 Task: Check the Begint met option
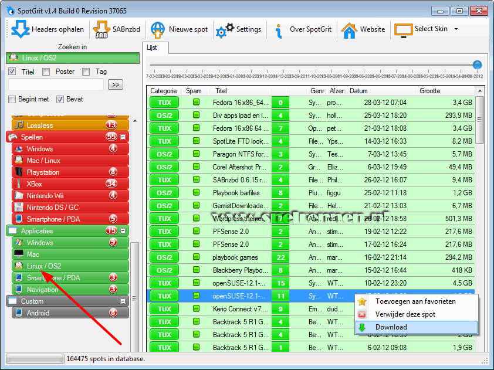tap(12, 99)
